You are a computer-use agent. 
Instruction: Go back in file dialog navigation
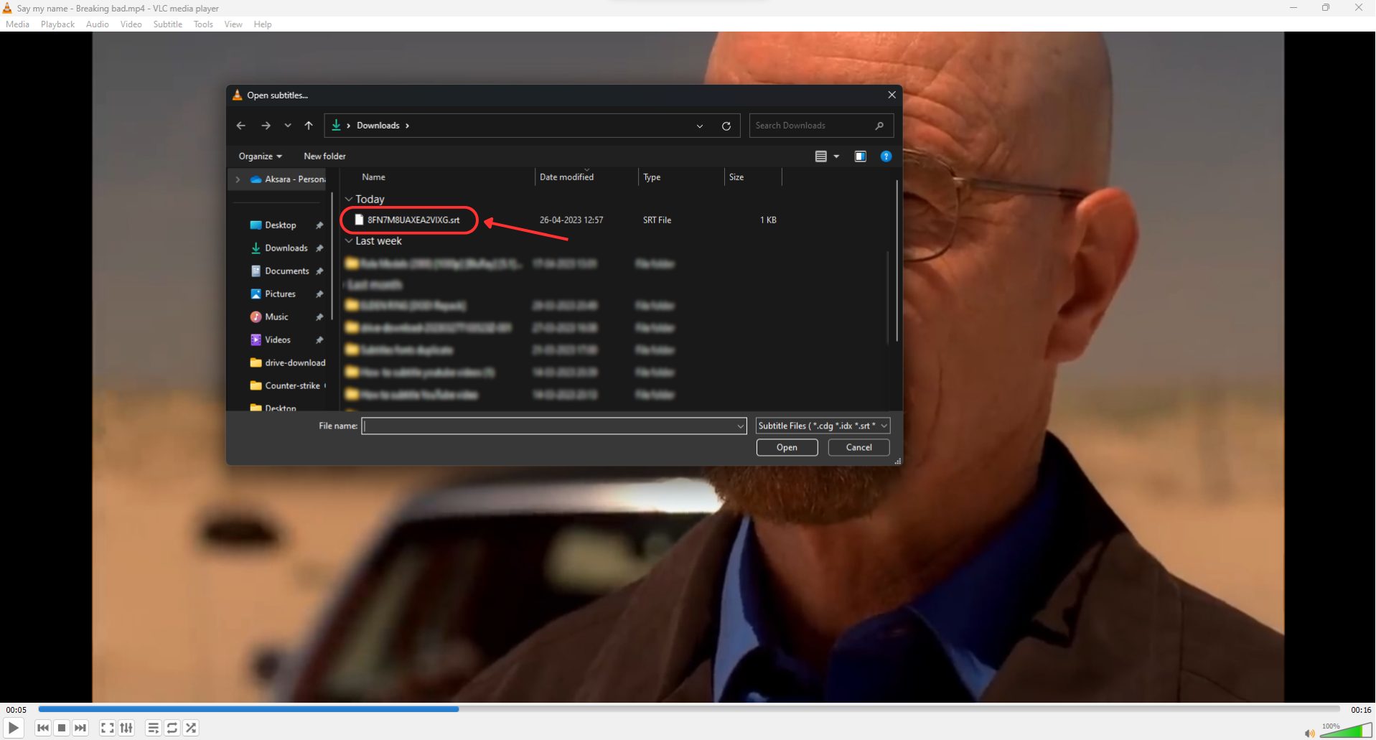pos(241,126)
